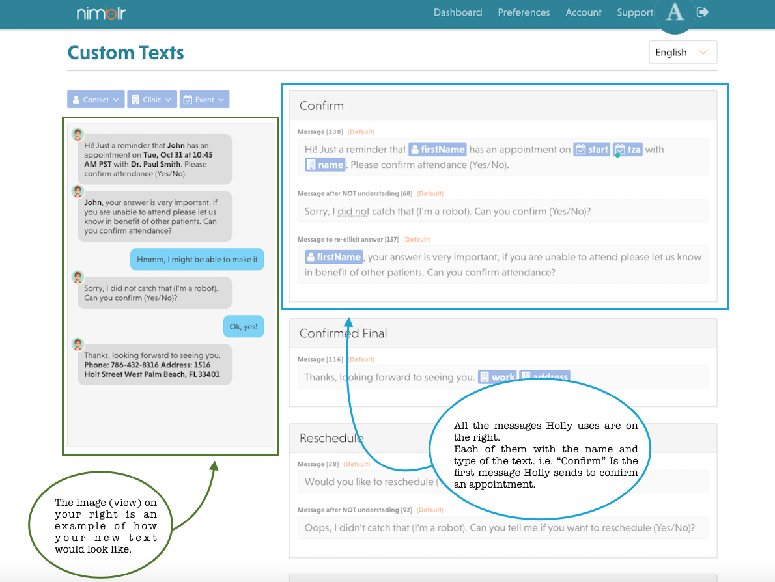Image resolution: width=775 pixels, height=582 pixels.
Task: Click avatar beside the first reminder bubble
Action: 77,134
